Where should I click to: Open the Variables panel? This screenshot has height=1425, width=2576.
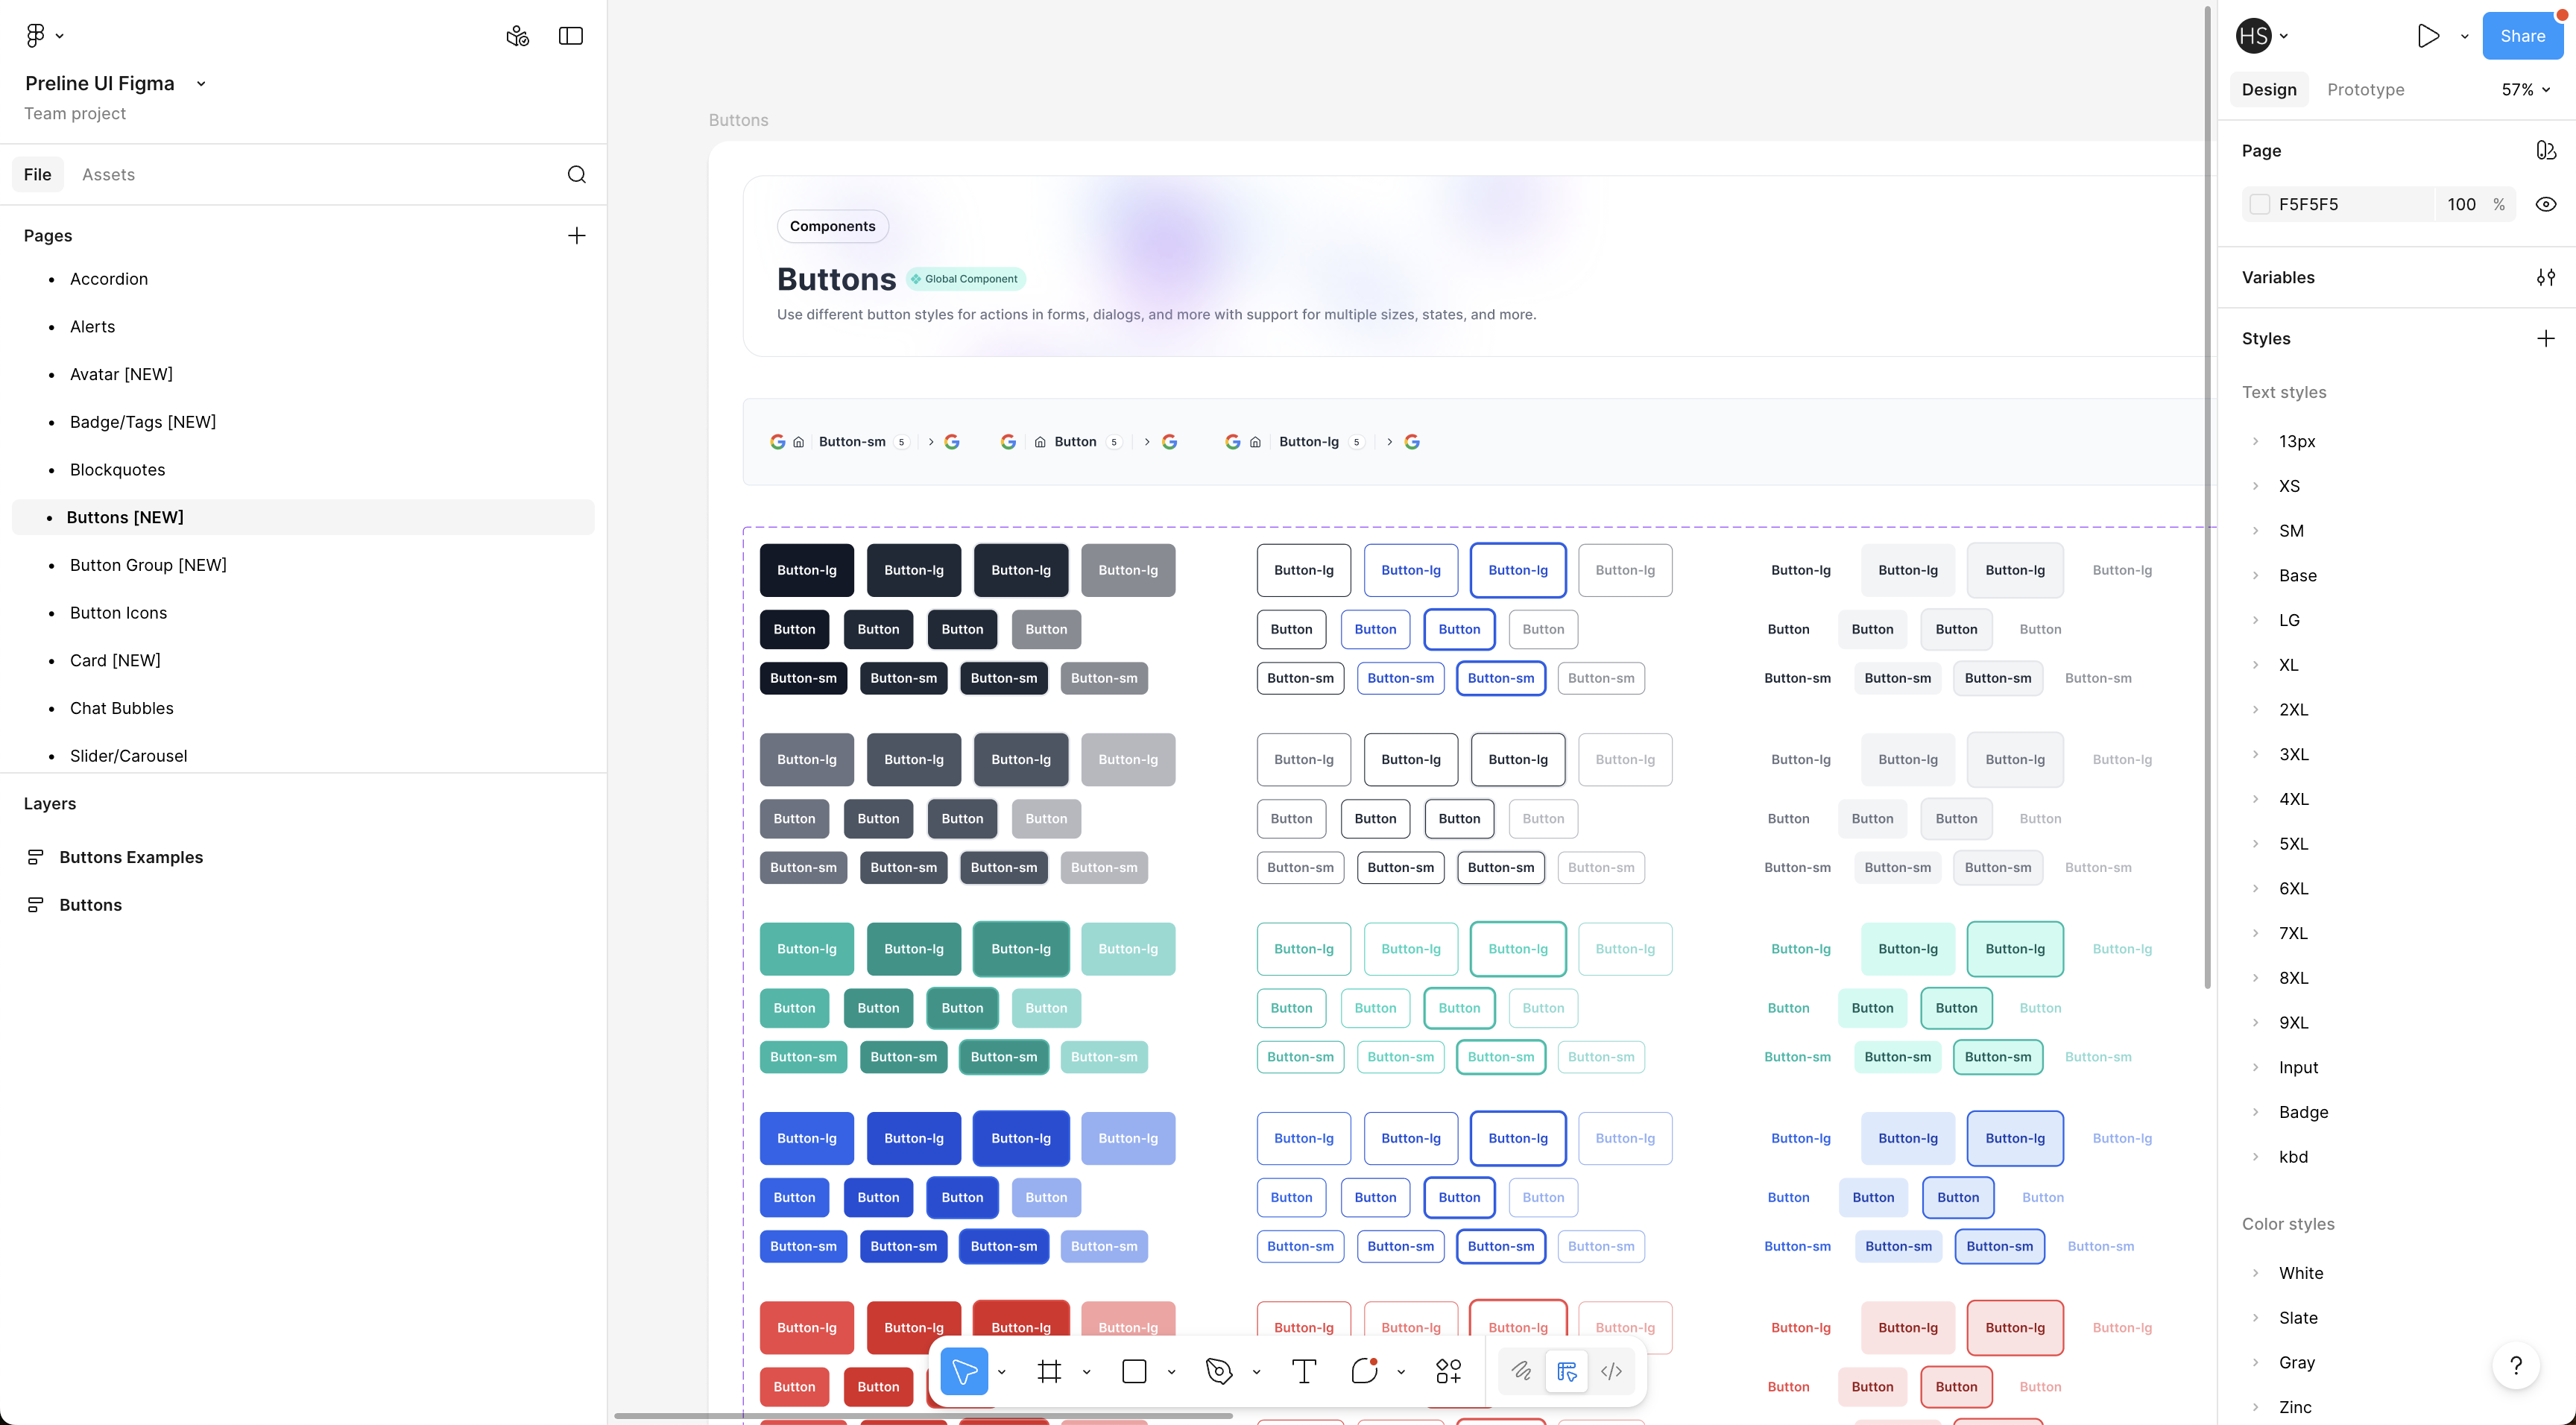[2546, 277]
